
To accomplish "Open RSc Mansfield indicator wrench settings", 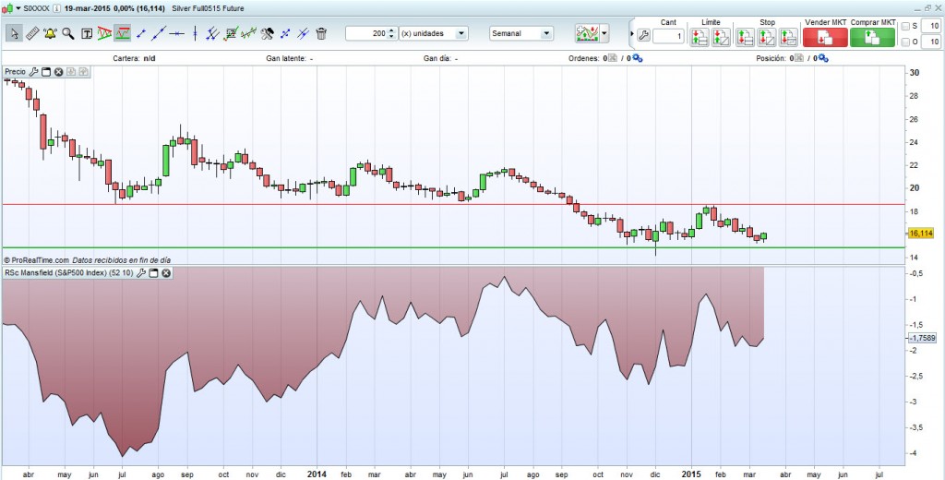I will click(x=142, y=273).
